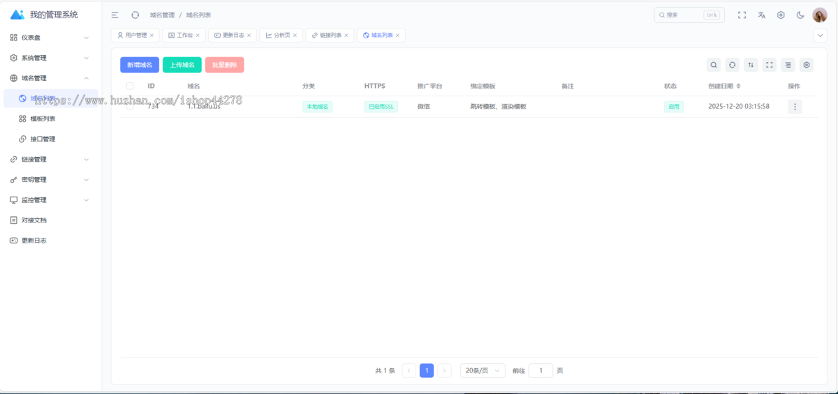Open the row actions three-dot menu
This screenshot has height=394, width=838.
pos(795,107)
